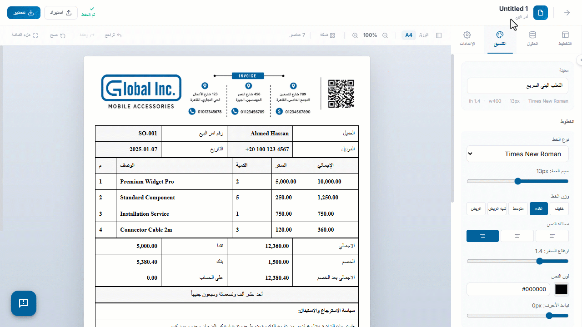
Task: Click the zoom in magnifier icon
Action: 355,35
